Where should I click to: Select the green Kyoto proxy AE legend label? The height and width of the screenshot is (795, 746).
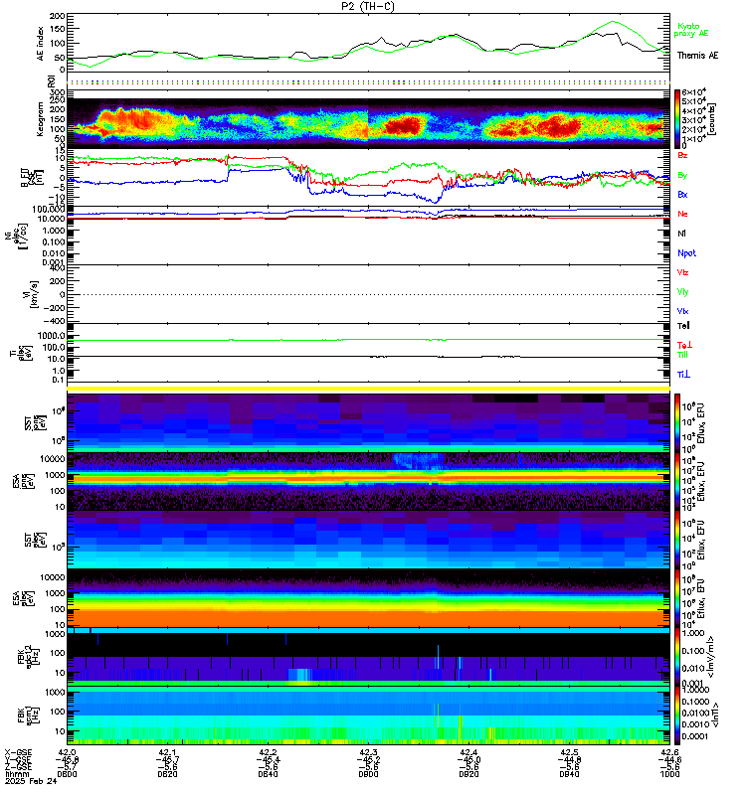690,30
